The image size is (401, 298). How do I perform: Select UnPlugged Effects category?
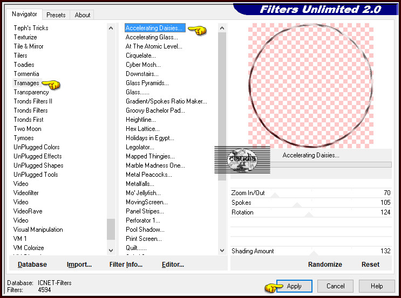[x=38, y=156]
